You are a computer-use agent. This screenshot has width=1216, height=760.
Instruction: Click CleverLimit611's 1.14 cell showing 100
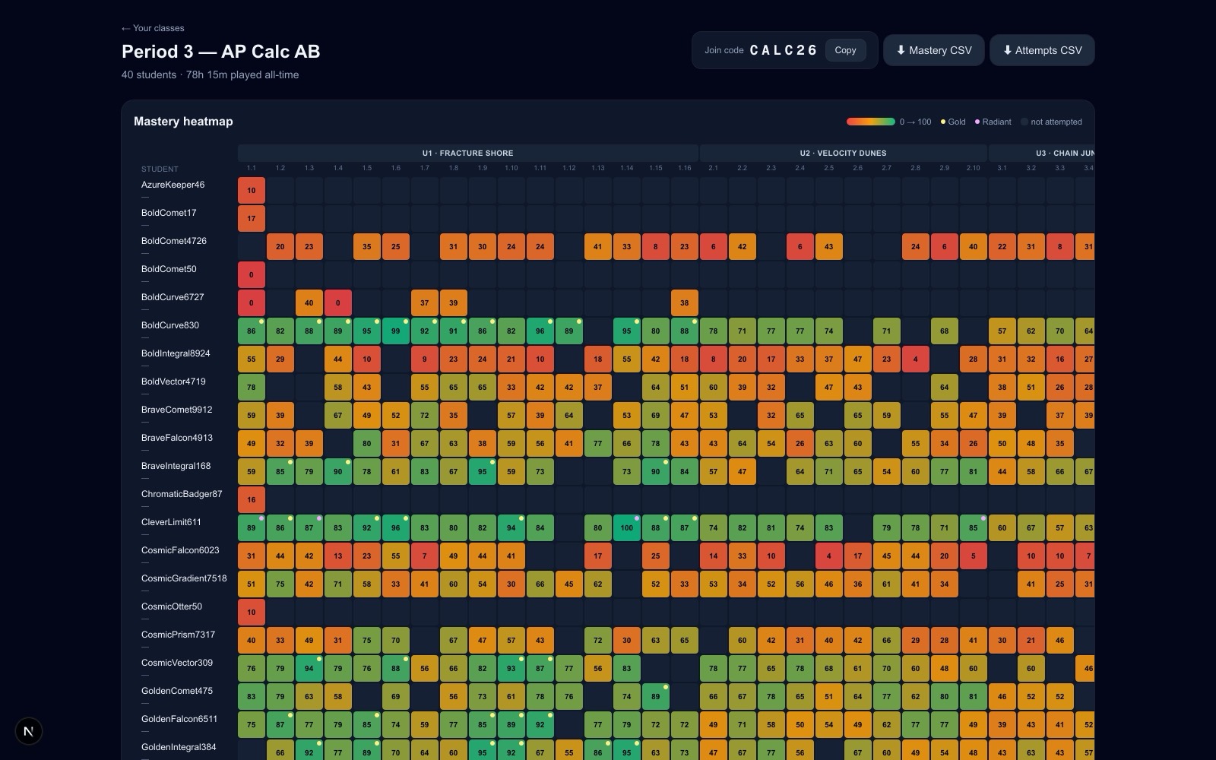(x=627, y=528)
